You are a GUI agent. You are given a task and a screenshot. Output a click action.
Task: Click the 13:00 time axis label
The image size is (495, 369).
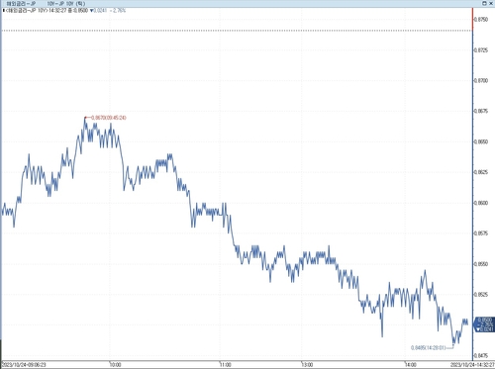click(x=307, y=364)
